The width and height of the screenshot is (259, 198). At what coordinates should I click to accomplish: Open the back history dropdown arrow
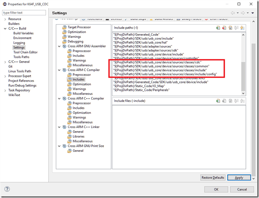pos(238,13)
